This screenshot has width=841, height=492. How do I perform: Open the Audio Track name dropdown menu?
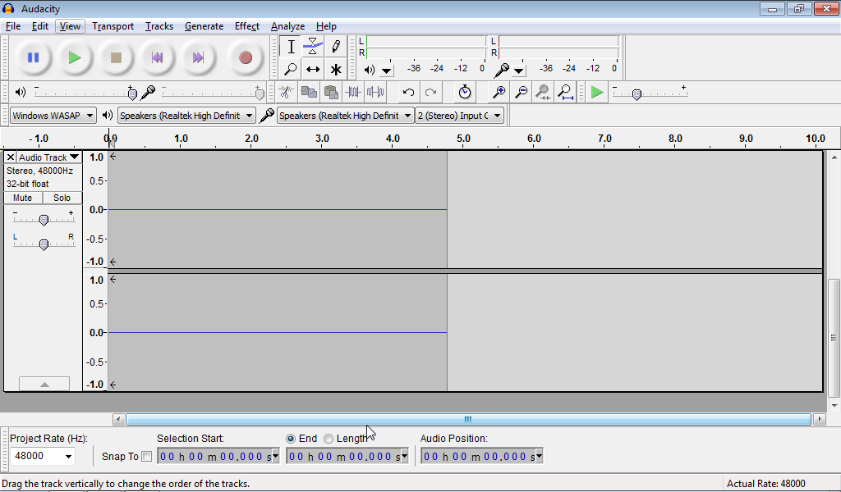49,157
